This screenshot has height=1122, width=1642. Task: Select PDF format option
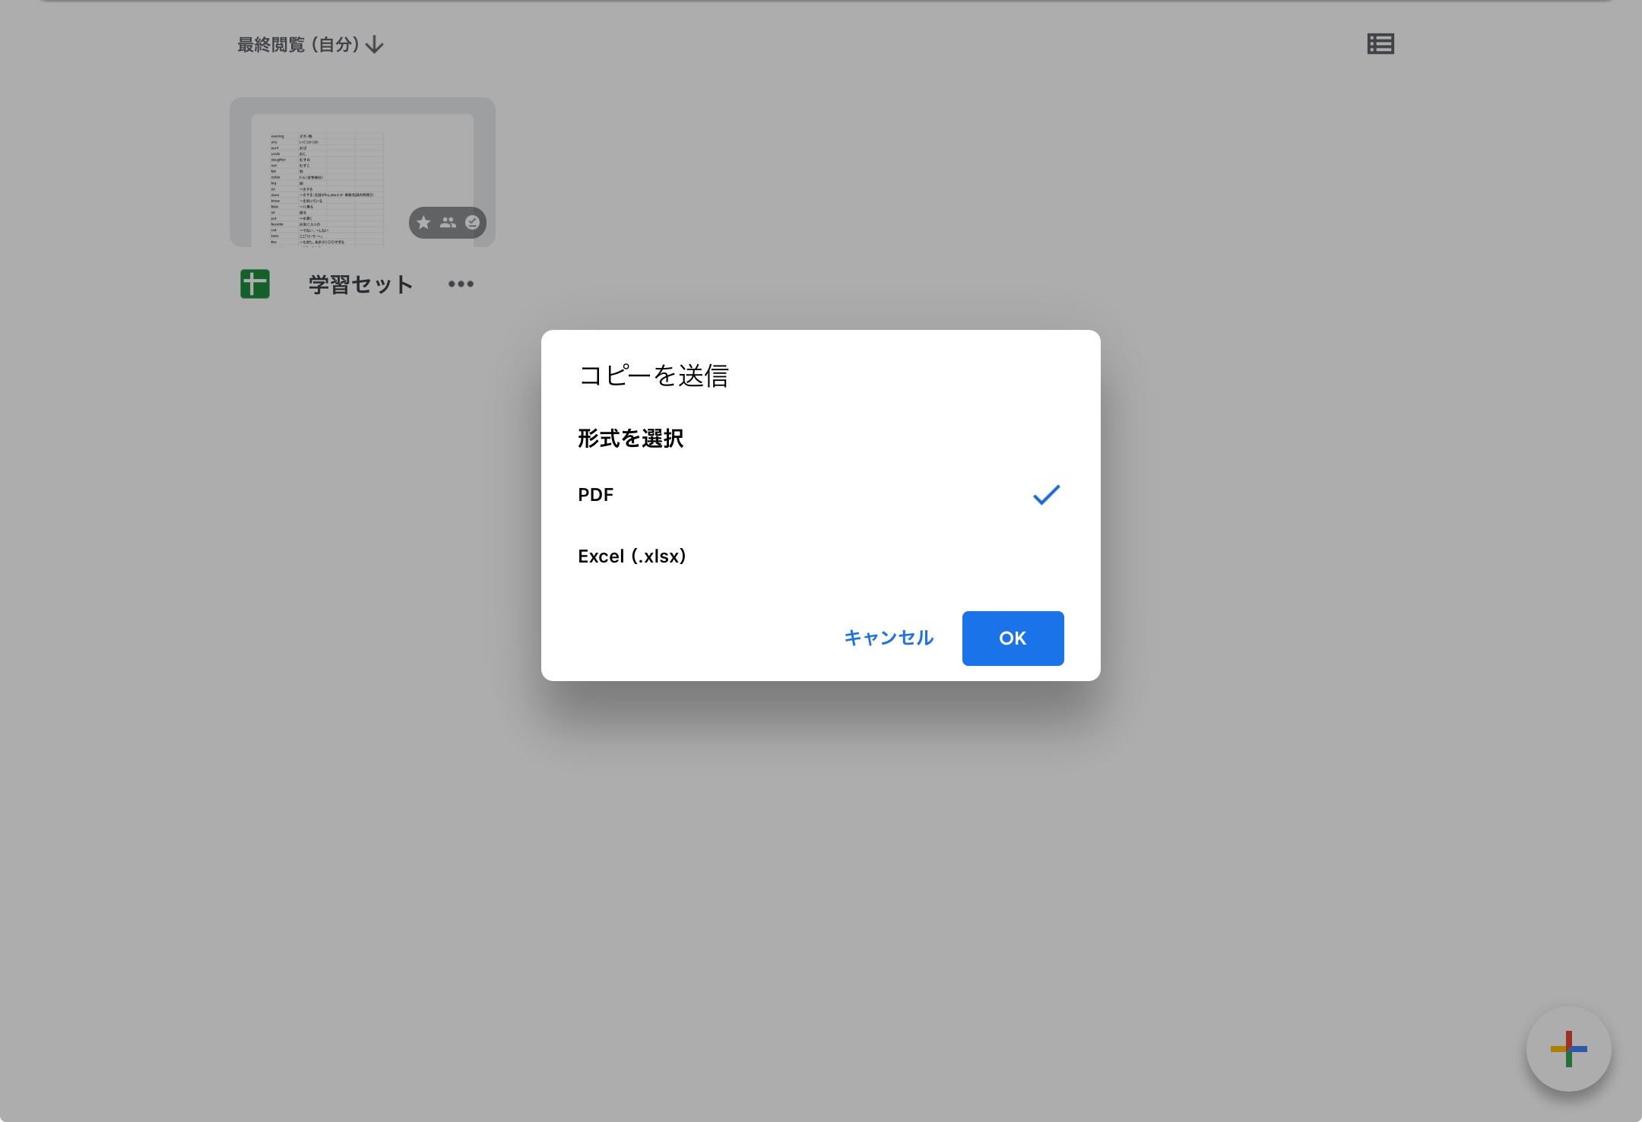(x=595, y=495)
